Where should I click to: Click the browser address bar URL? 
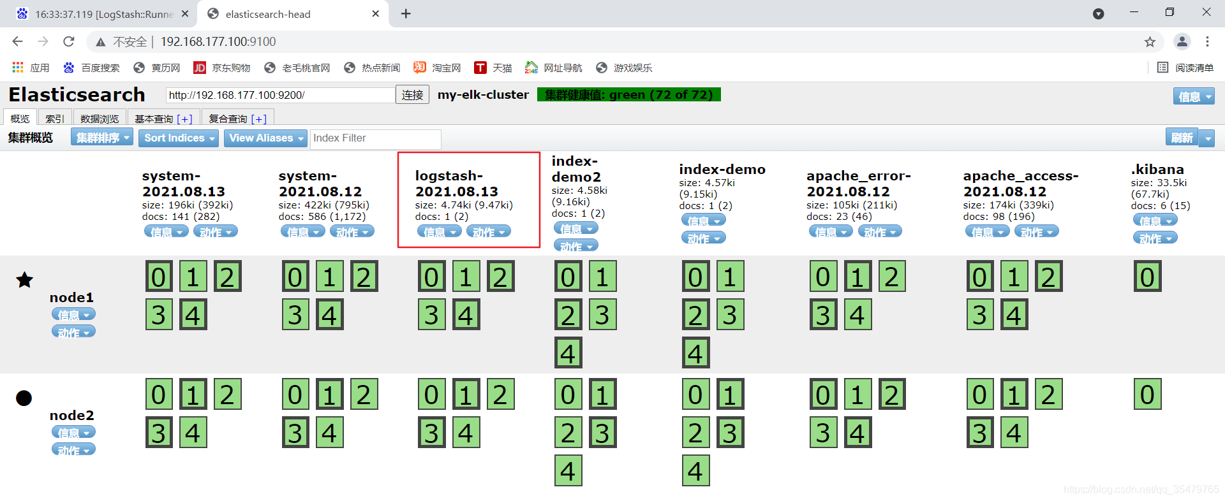pos(218,41)
